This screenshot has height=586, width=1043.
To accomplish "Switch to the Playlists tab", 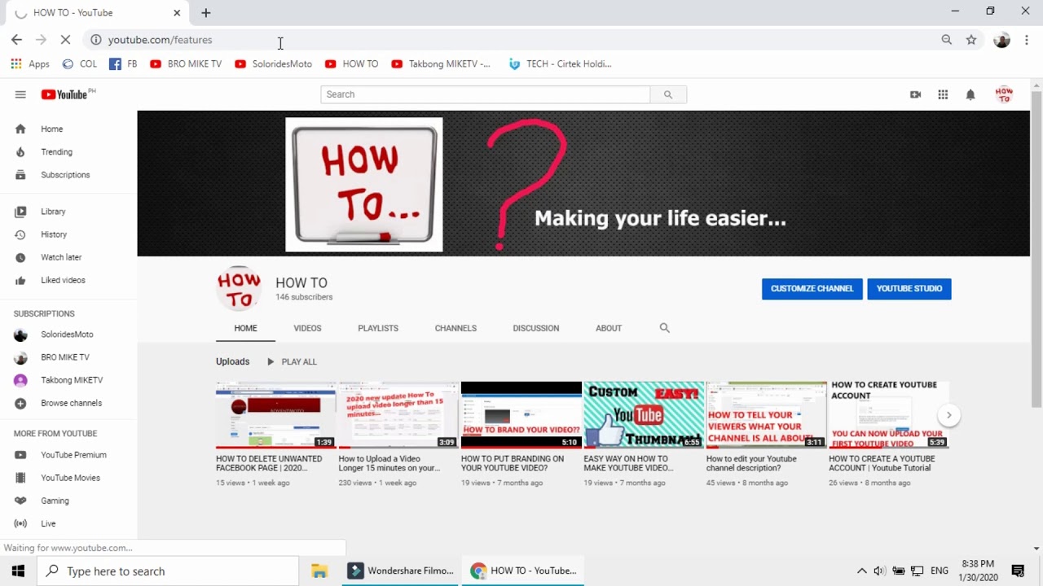I will click(378, 328).
